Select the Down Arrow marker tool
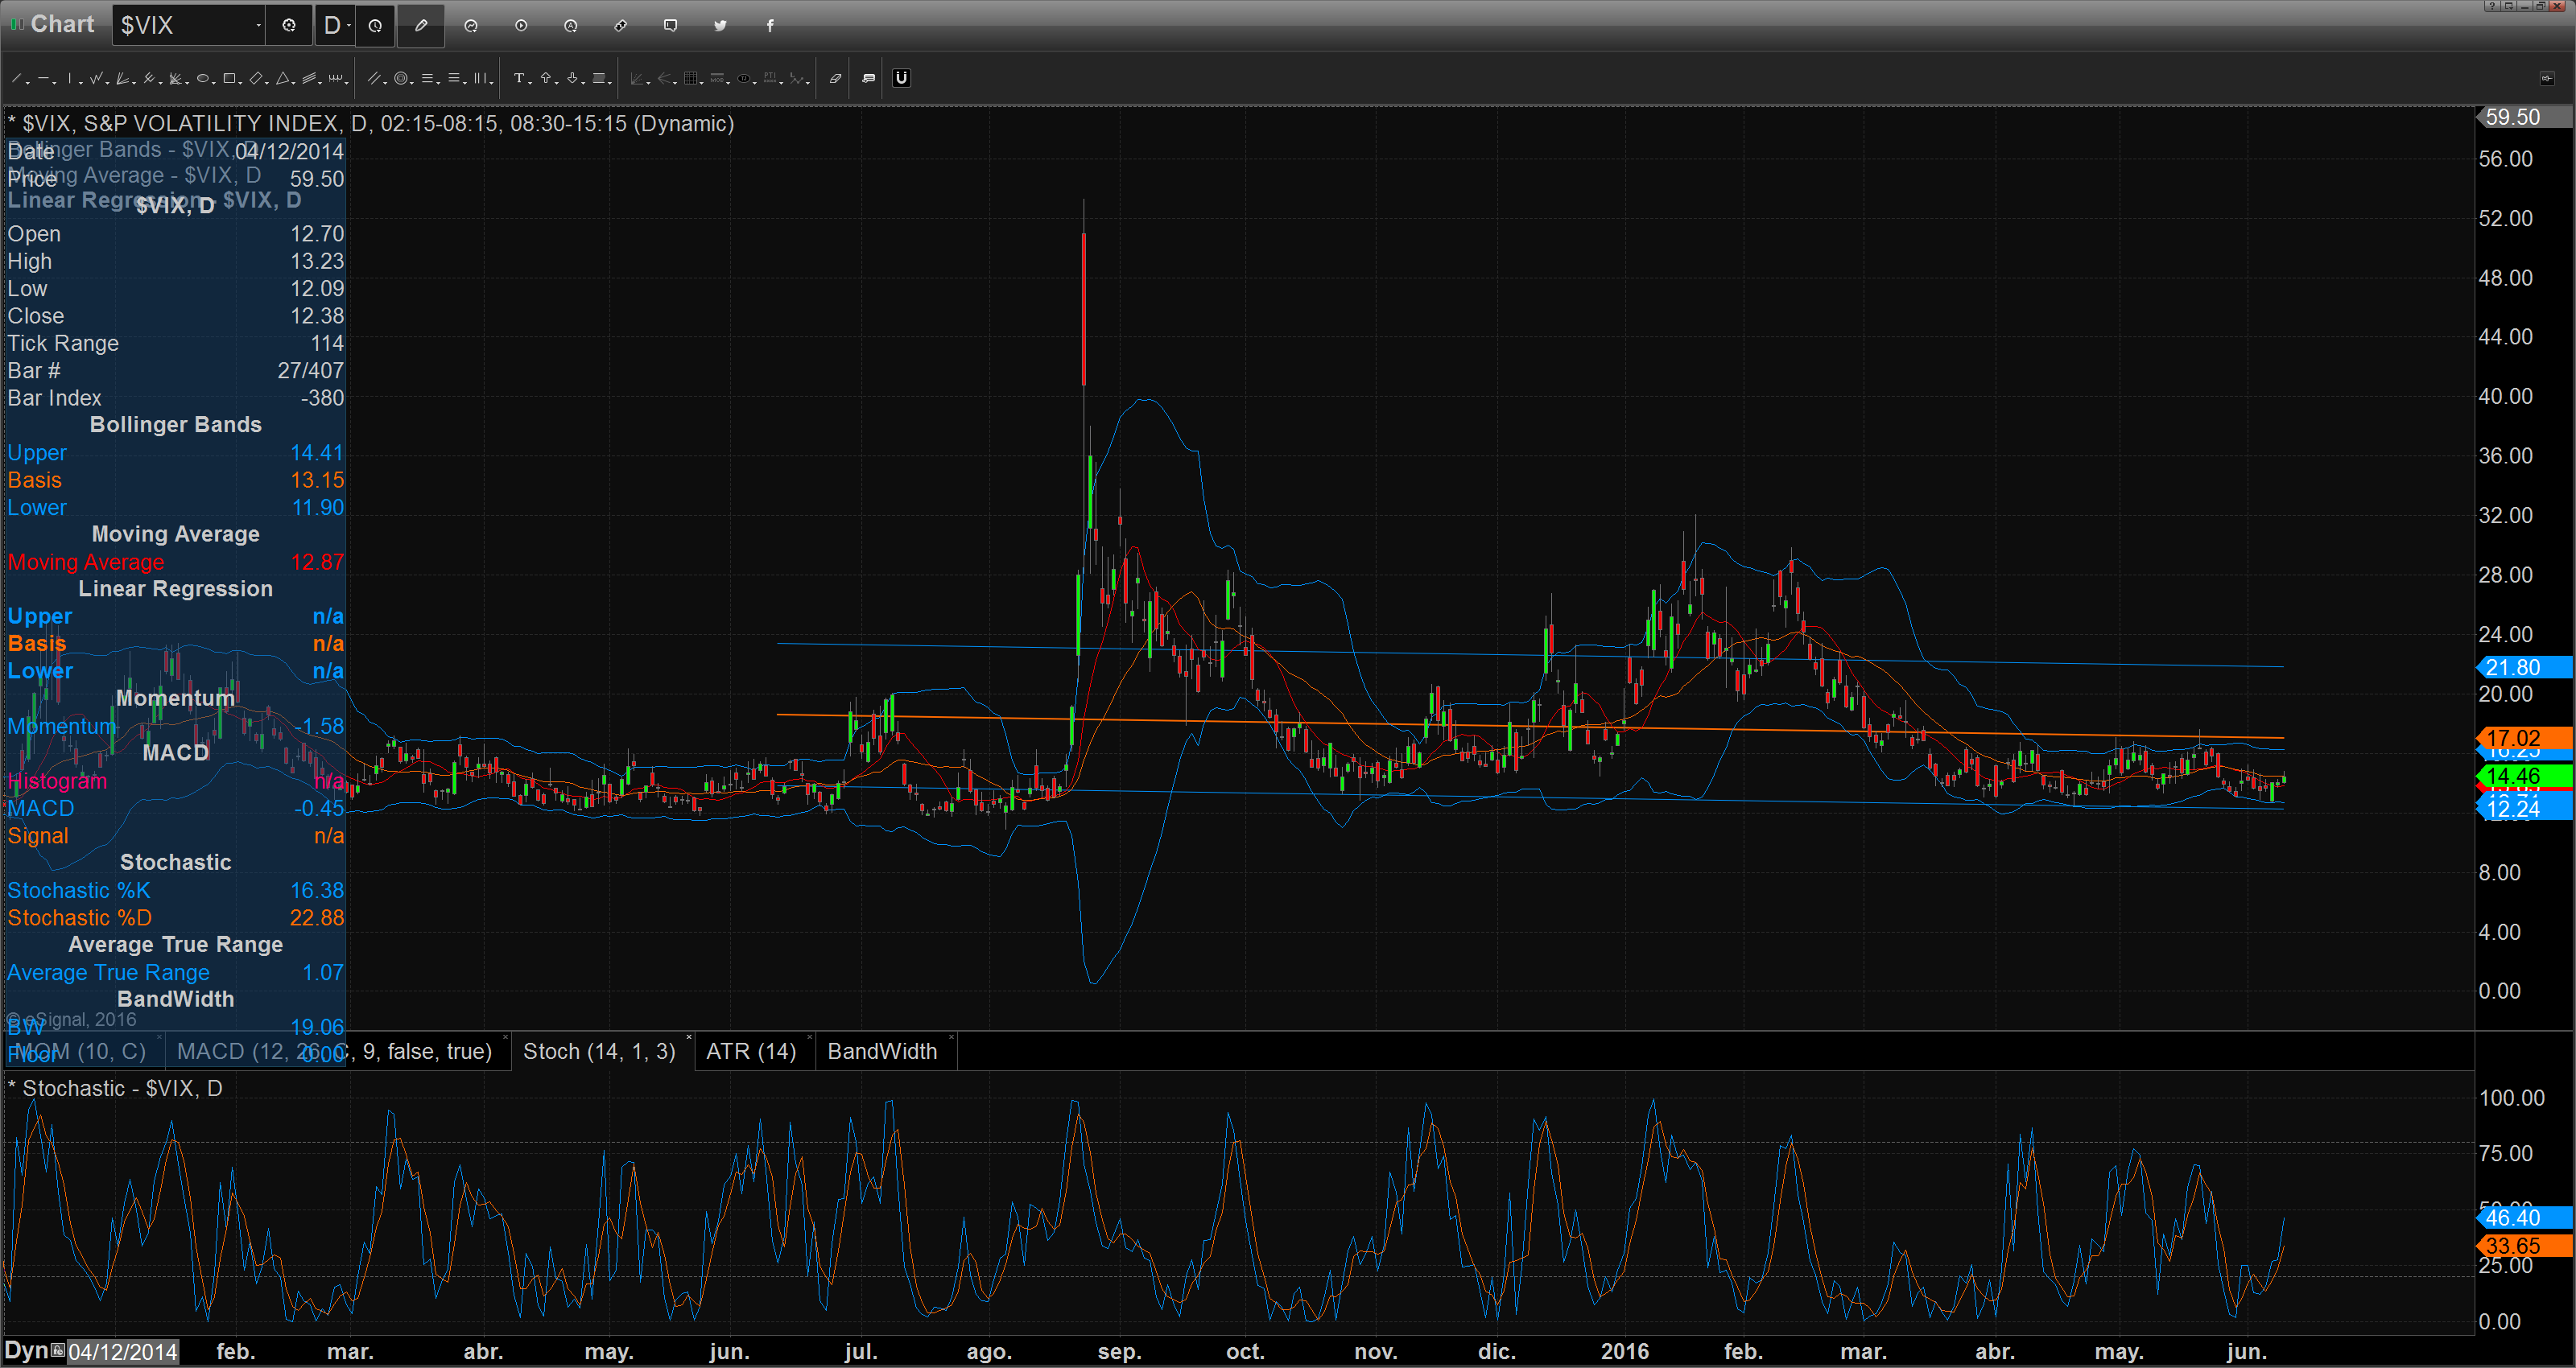 (x=572, y=78)
